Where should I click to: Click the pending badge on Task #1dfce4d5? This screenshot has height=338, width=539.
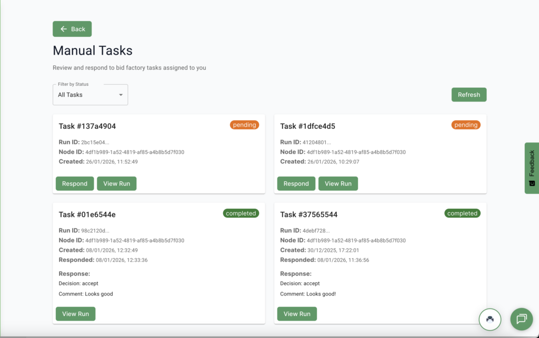(x=466, y=125)
